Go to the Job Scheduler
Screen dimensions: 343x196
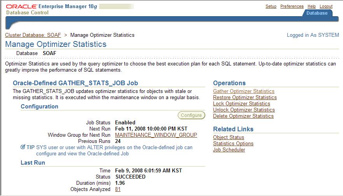pos(229,150)
